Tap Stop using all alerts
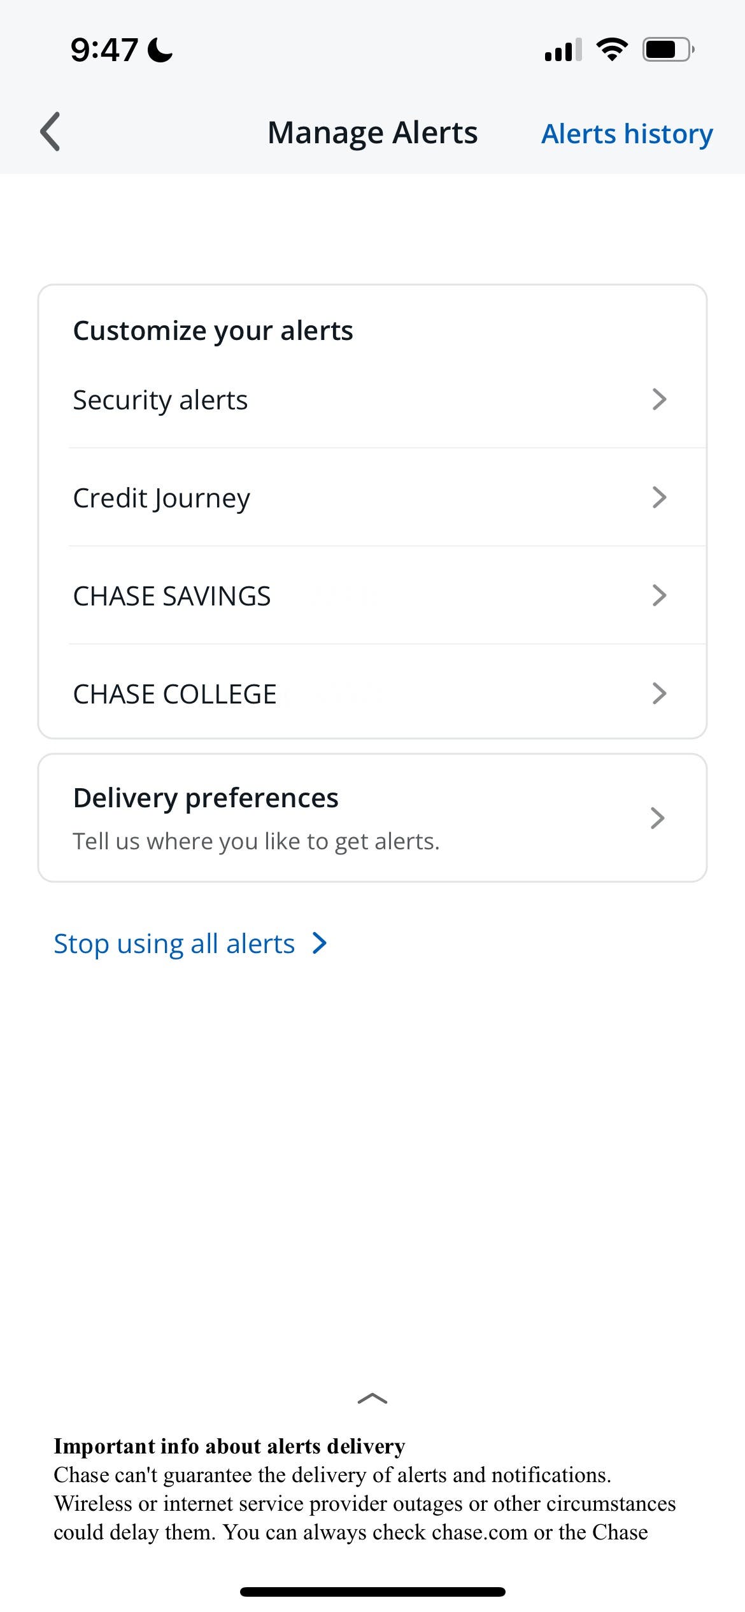 point(174,944)
